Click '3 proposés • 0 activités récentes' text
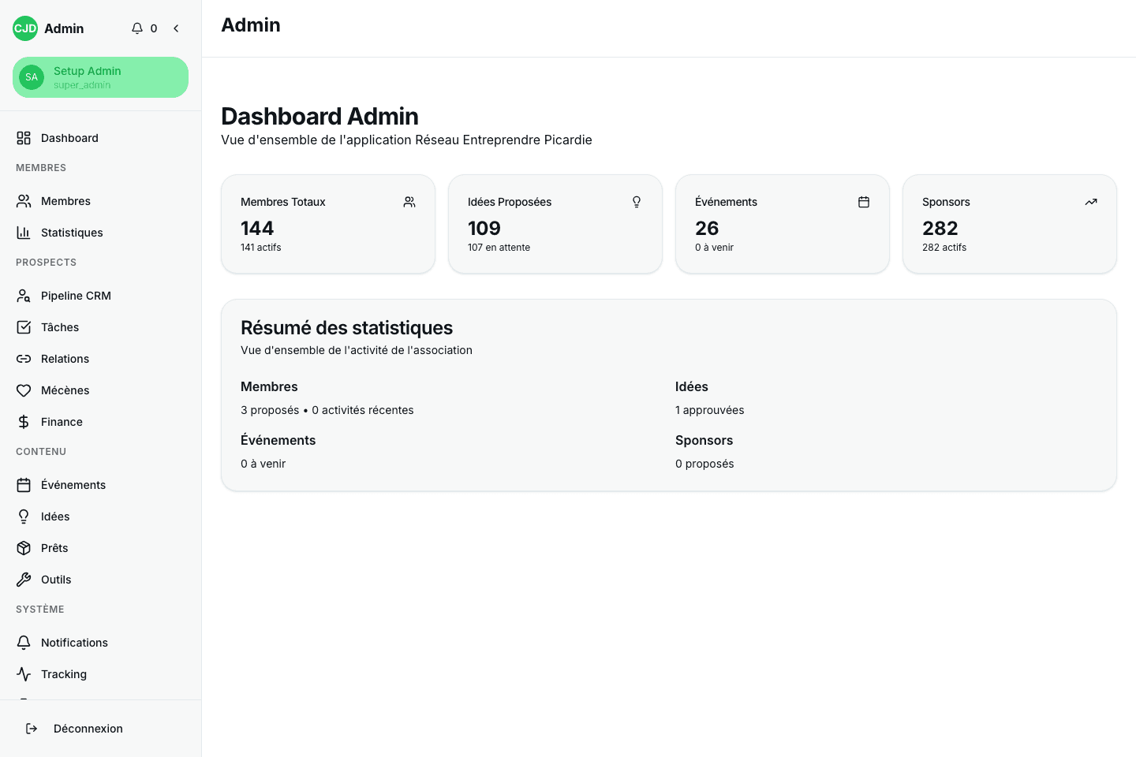 pos(327,410)
